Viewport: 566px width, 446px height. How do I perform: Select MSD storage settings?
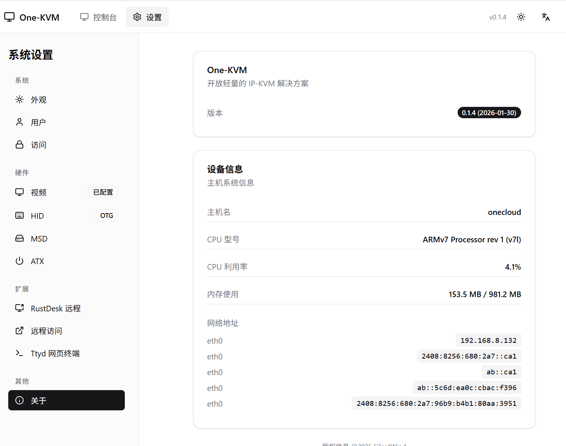point(39,239)
